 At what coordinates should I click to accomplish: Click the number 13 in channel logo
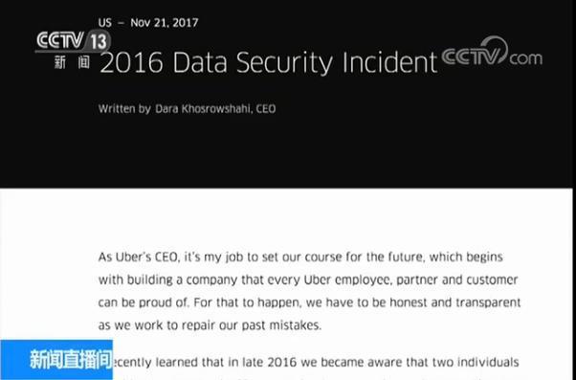pyautogui.click(x=99, y=42)
